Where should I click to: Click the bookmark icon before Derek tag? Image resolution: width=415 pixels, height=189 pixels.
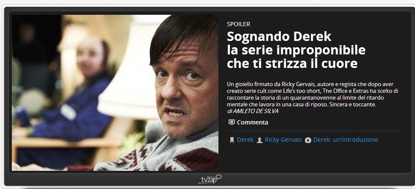click(x=232, y=140)
